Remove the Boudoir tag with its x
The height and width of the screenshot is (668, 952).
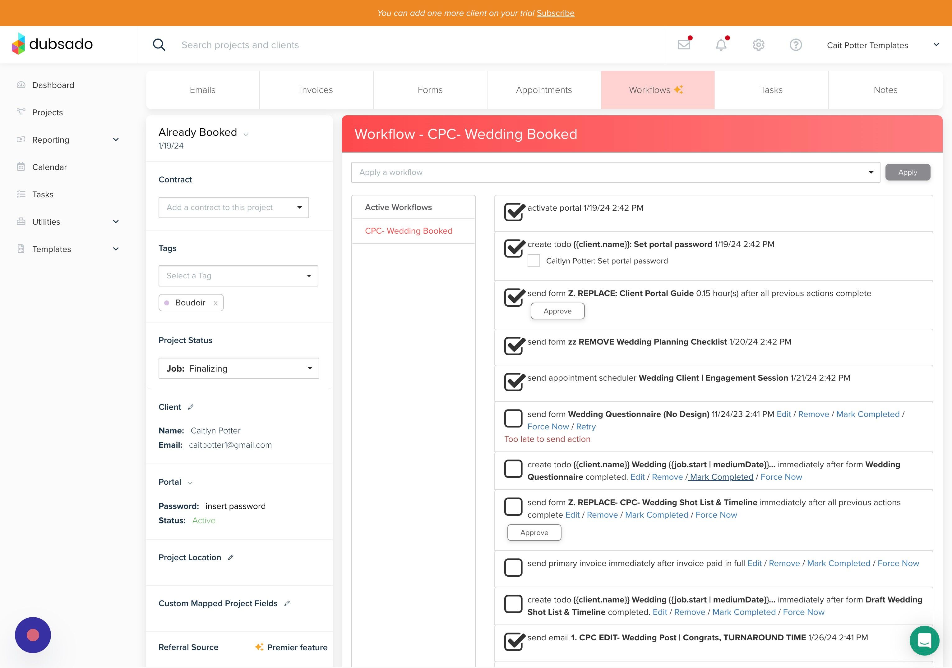click(x=215, y=303)
